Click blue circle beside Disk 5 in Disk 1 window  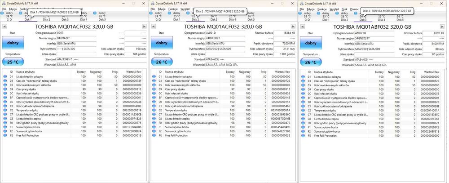tap(96, 13)
